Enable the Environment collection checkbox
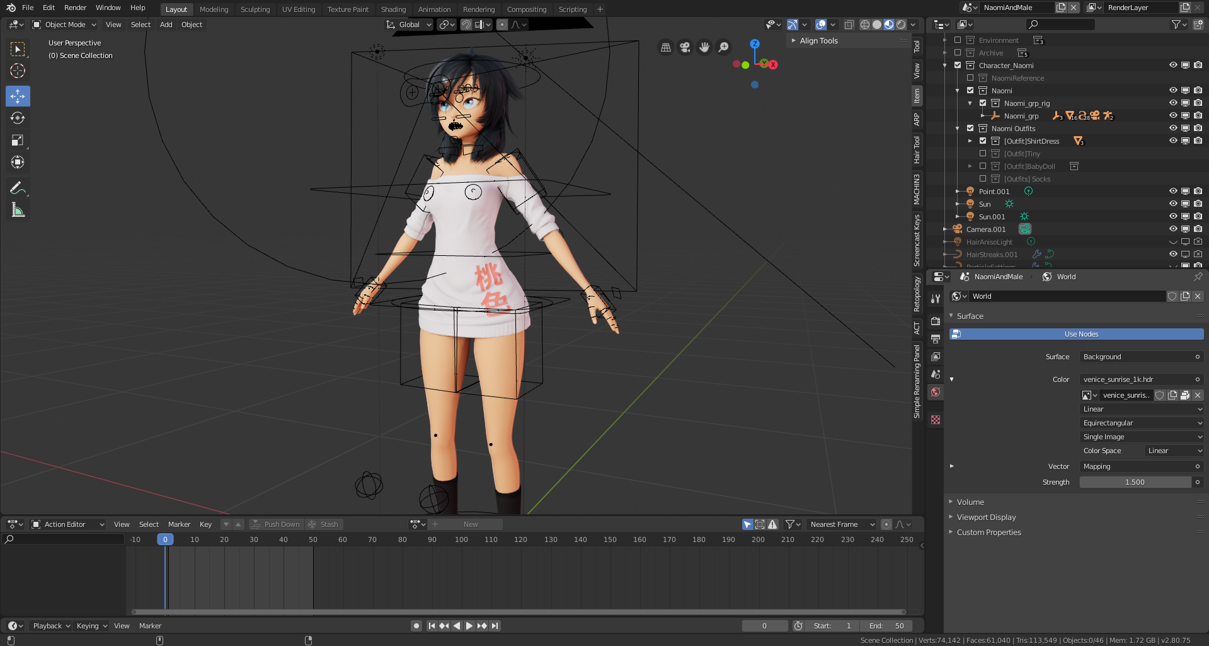 tap(958, 40)
